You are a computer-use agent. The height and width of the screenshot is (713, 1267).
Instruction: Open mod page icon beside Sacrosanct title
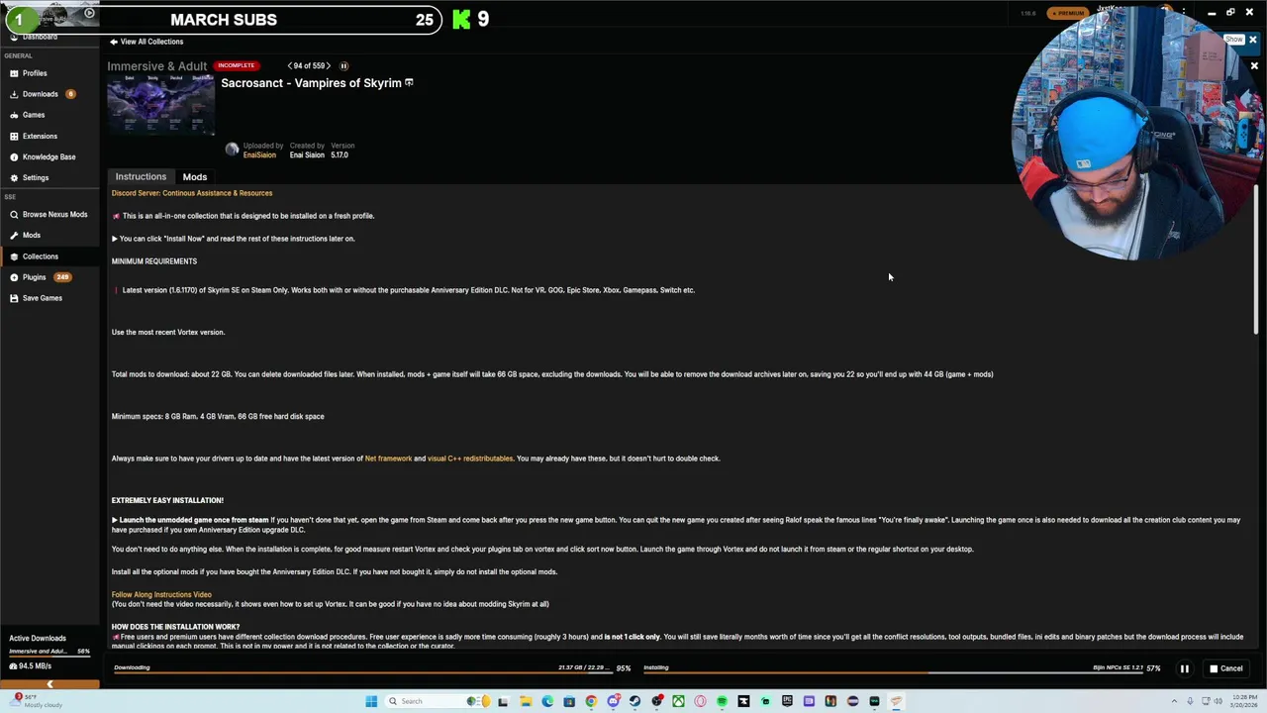pos(409,83)
